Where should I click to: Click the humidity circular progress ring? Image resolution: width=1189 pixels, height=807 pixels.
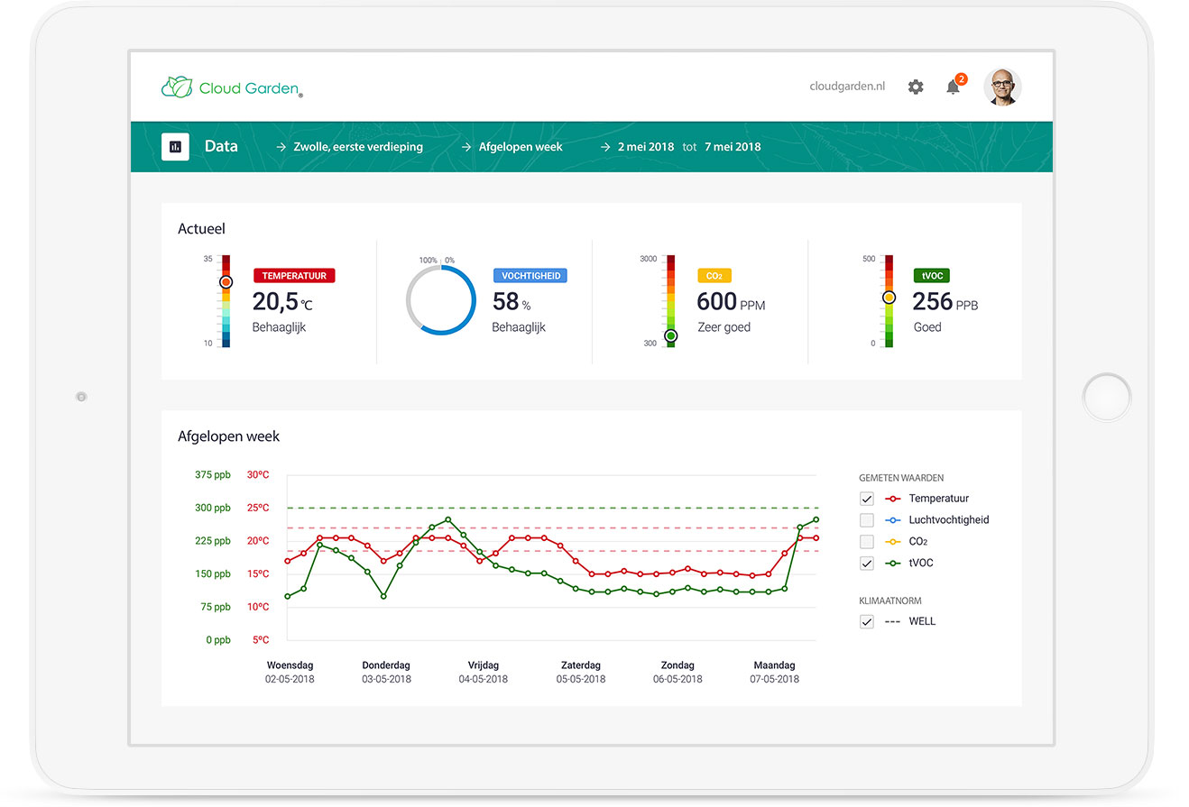pos(440,300)
